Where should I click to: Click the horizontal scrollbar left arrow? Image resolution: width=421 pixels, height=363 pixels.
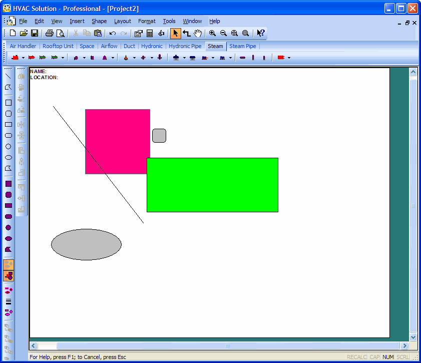click(34, 346)
